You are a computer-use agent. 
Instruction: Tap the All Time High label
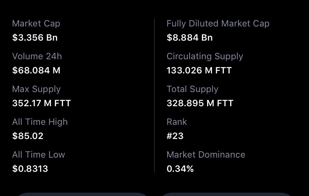(40, 122)
